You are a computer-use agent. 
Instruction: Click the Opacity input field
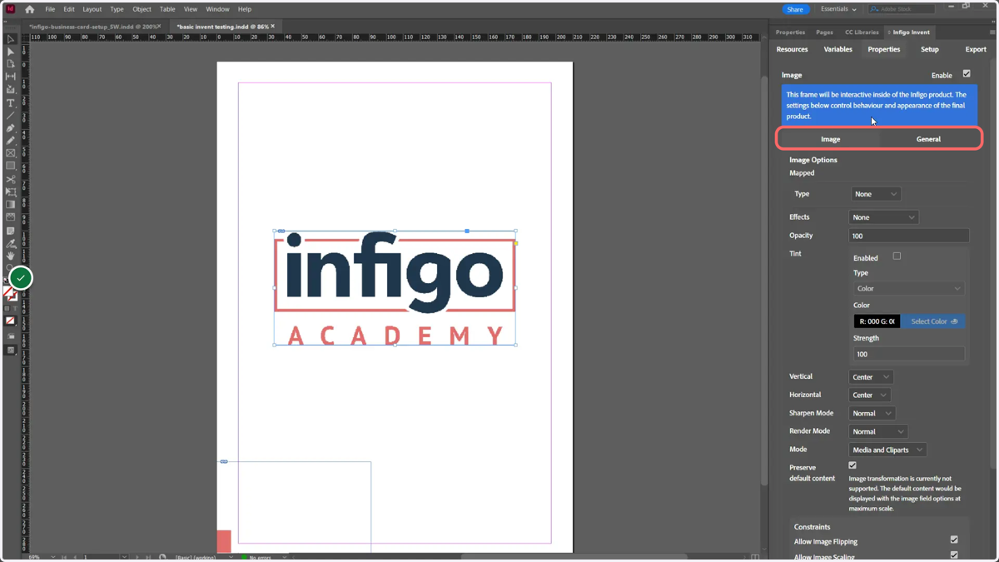908,236
